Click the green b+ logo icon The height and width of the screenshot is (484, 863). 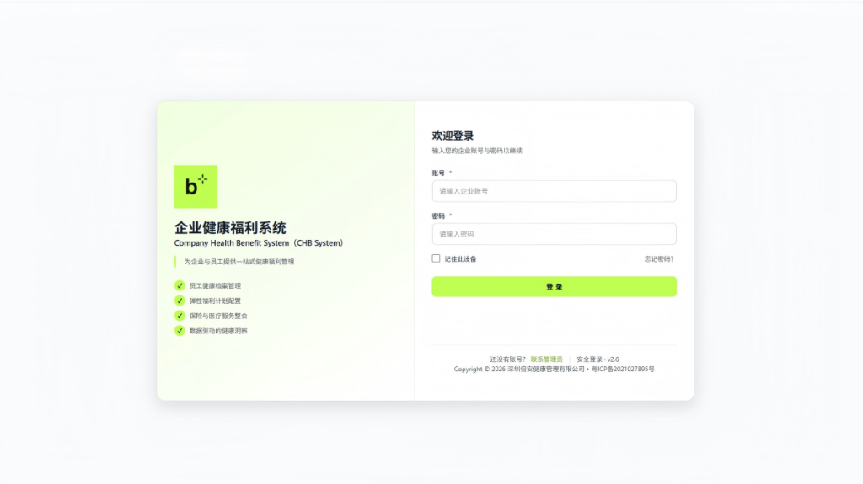click(196, 187)
